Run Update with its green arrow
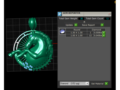Viewport: 120px width, 90px height. pos(76,25)
